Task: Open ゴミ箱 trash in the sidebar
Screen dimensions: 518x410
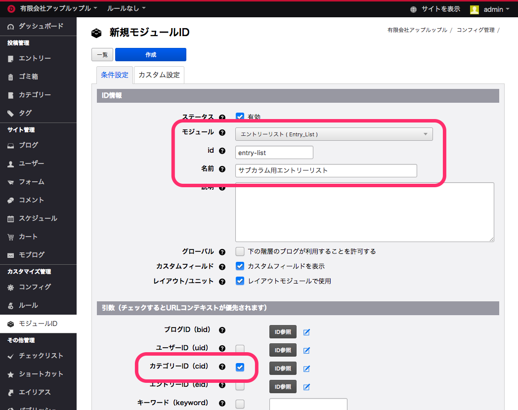Action: (28, 77)
